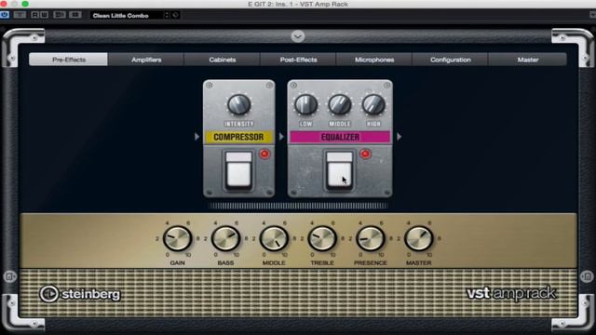This screenshot has height=335, width=596.
Task: Click the VST Amp Rack logo
Action: [x=511, y=293]
